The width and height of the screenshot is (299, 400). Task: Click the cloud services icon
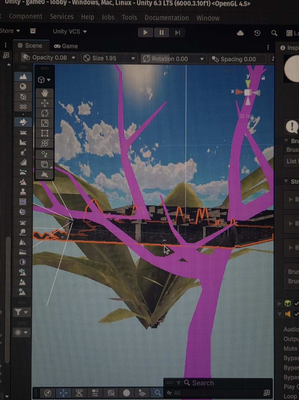tap(240, 33)
